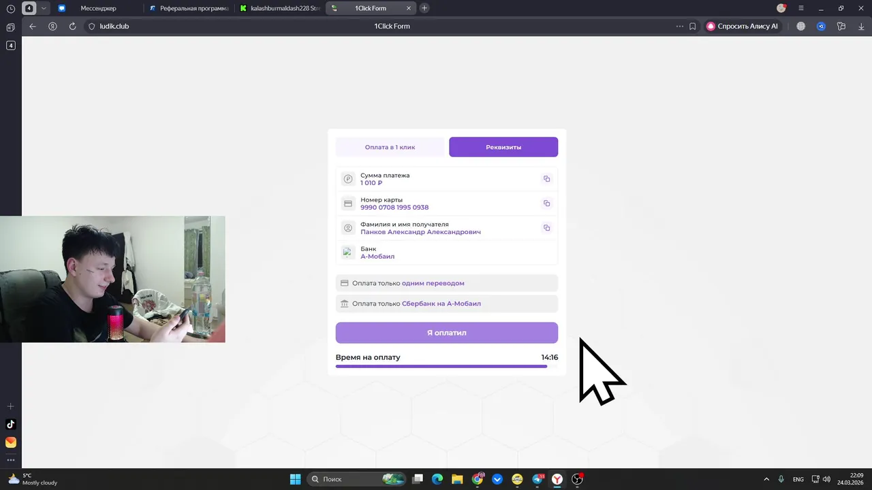
Task: Open the browser downloads panel
Action: point(861,26)
